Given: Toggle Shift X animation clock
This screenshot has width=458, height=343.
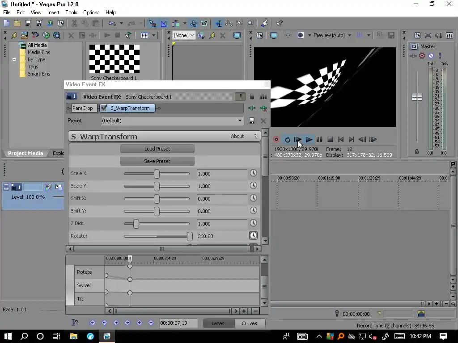Looking at the screenshot, I should [x=253, y=198].
